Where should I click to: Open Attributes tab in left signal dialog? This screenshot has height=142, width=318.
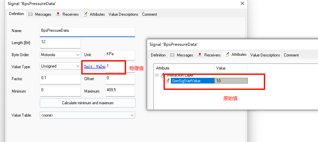[94, 14]
